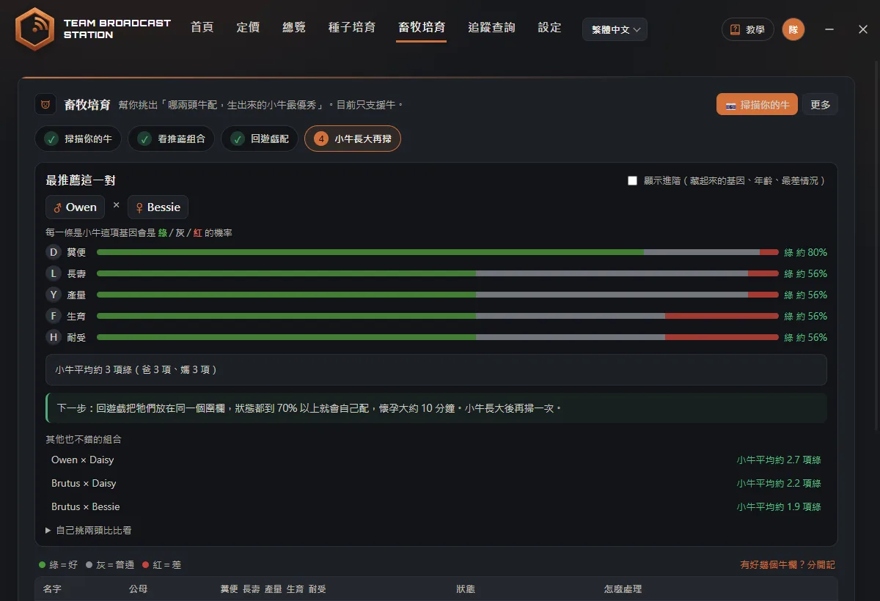
Task: Click the check icon on 看推薦組合 step
Action: point(144,139)
